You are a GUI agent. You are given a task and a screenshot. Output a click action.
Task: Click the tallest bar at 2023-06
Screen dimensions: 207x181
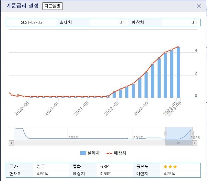point(178,72)
